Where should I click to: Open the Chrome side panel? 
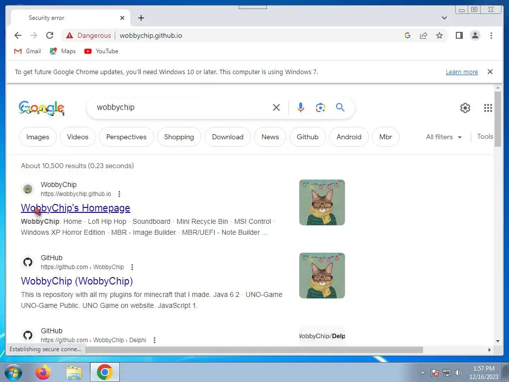(x=459, y=35)
